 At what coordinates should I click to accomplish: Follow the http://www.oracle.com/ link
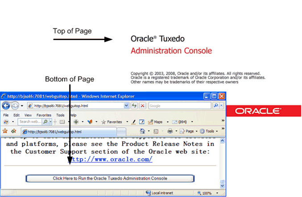point(110,159)
